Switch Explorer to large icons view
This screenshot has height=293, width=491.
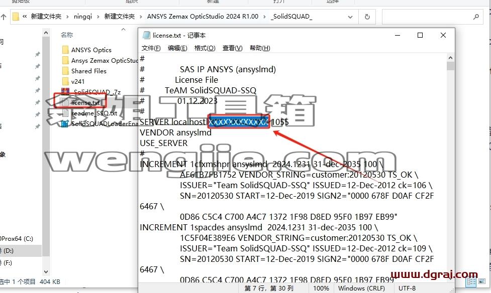coord(481,282)
